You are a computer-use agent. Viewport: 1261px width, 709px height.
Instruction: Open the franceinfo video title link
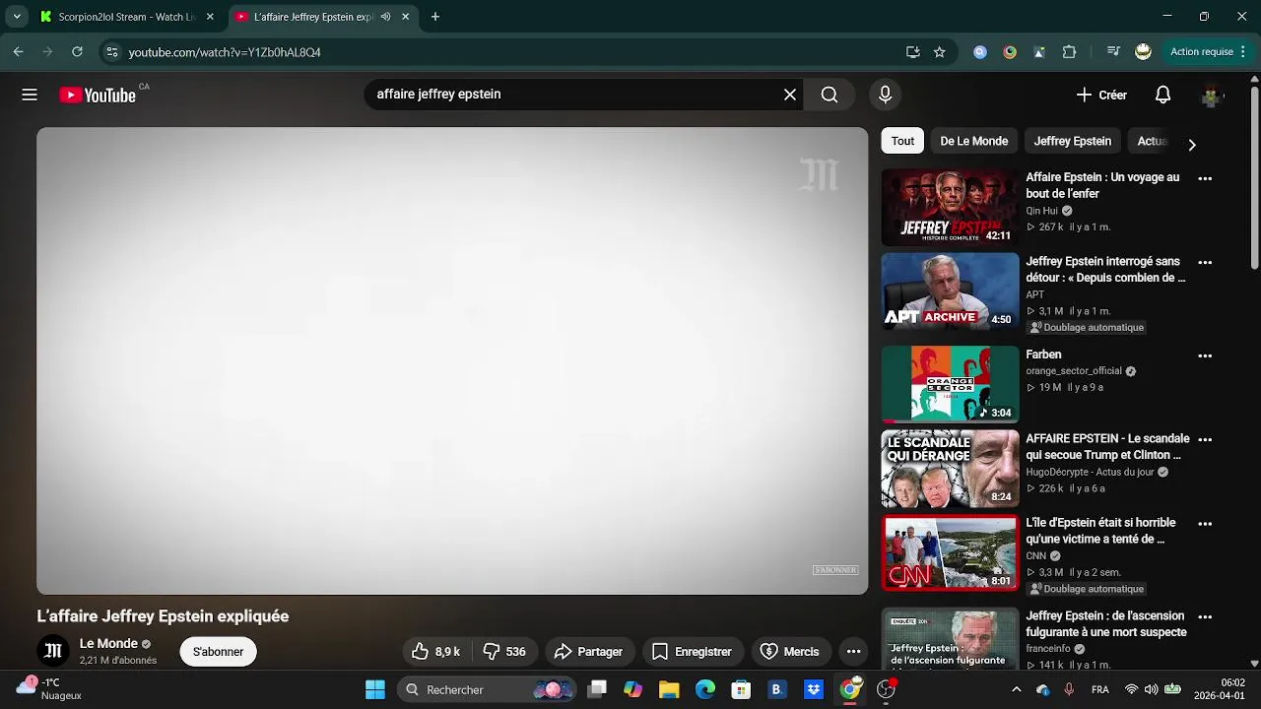point(1106,624)
